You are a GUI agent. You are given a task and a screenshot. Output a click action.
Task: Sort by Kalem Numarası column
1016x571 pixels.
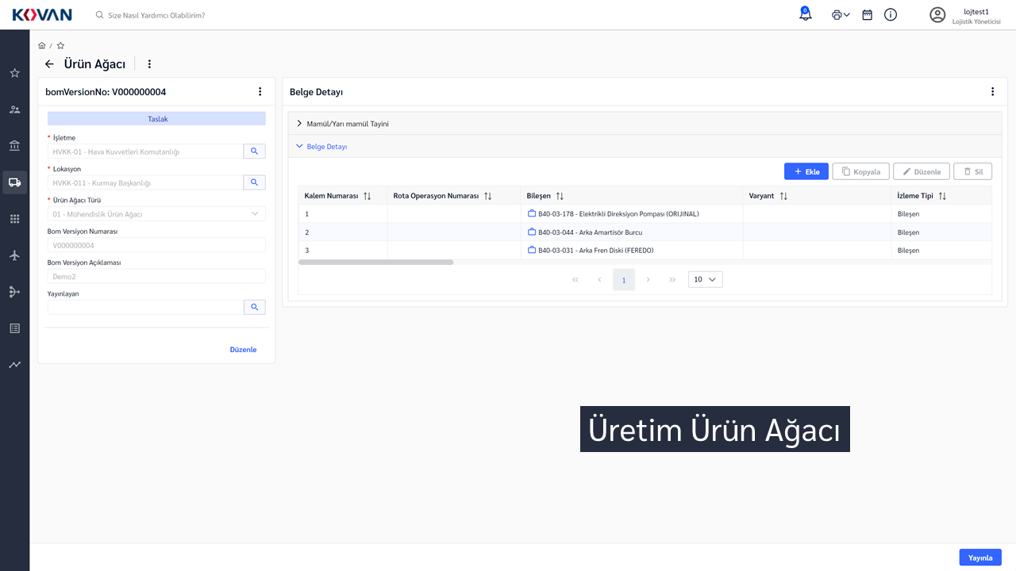pos(367,196)
